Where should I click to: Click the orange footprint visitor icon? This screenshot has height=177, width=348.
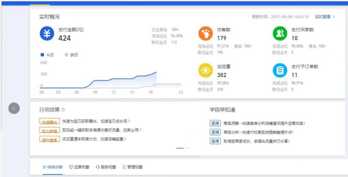[206, 34]
